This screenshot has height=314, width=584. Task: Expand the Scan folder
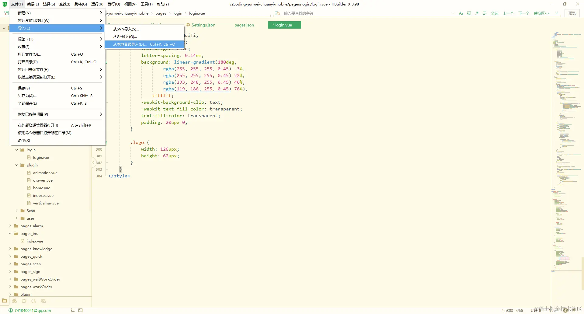click(x=17, y=211)
